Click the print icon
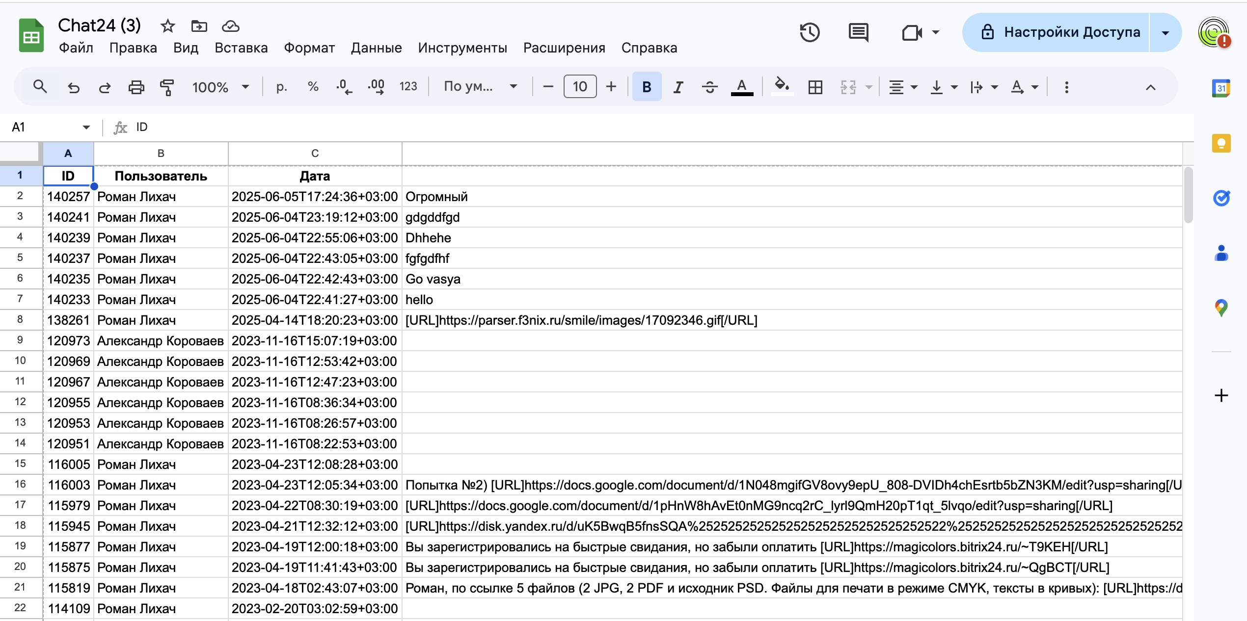This screenshot has width=1247, height=621. click(x=136, y=87)
